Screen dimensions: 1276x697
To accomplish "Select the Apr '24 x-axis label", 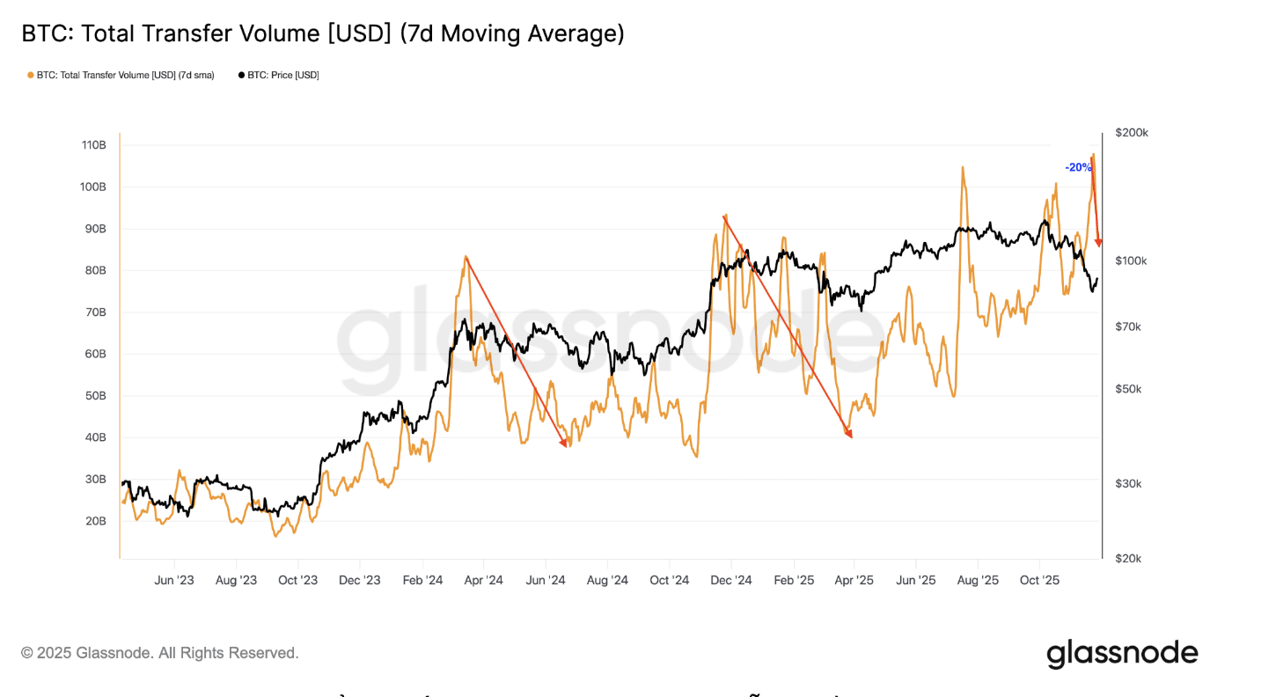I will click(483, 581).
